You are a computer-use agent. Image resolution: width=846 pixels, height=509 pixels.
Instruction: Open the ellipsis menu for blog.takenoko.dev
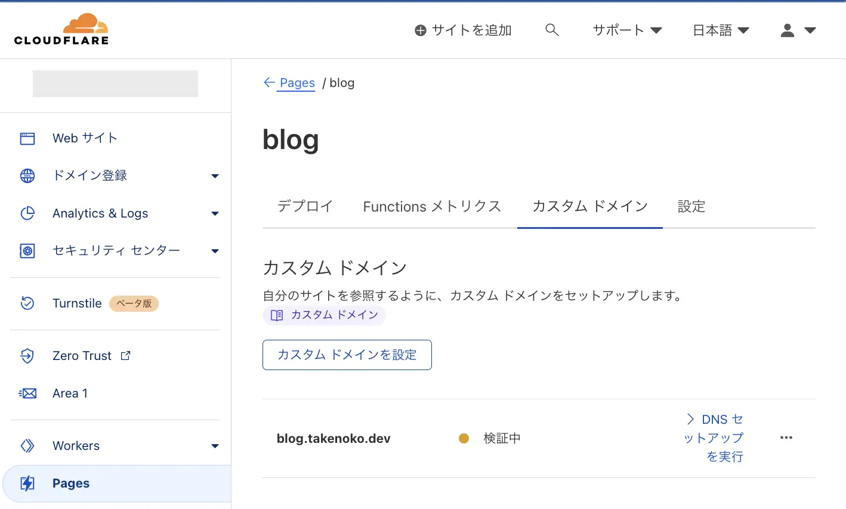tap(786, 437)
